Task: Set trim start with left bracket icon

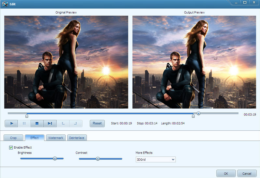Action: point(63,124)
